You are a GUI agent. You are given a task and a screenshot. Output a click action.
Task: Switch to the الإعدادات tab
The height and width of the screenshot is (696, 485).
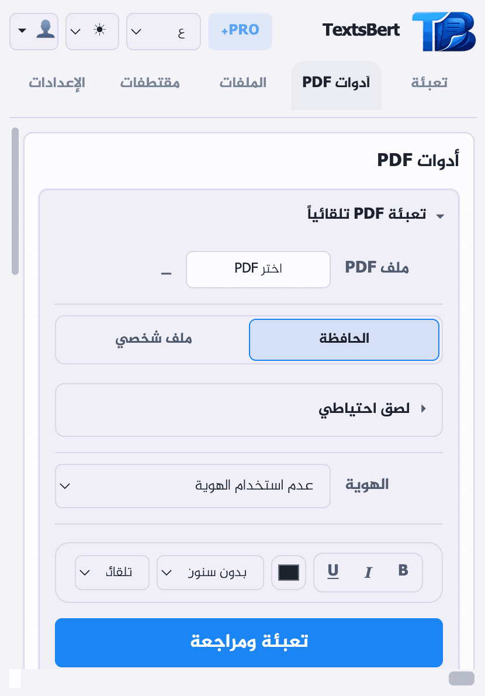(x=56, y=82)
